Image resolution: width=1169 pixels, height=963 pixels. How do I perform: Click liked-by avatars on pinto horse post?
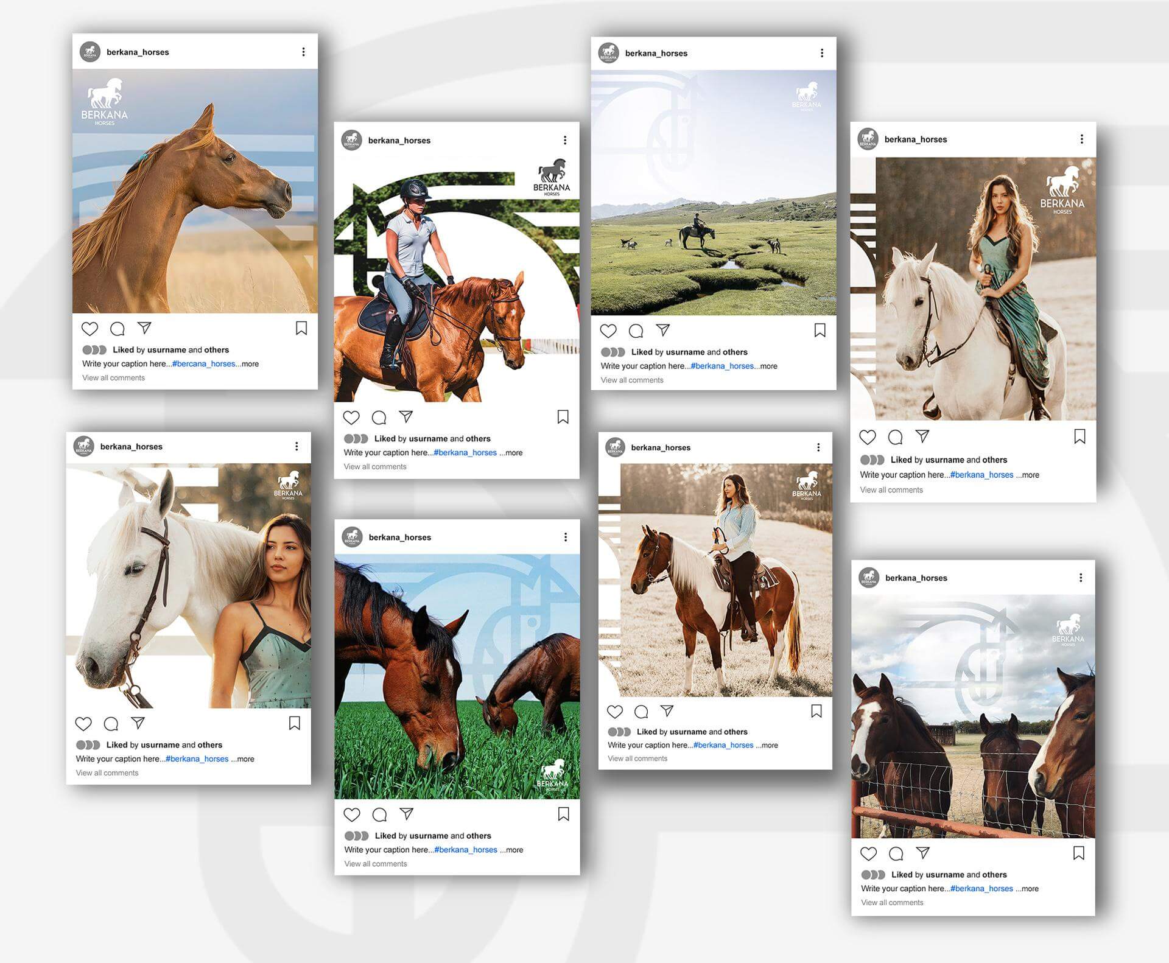pyautogui.click(x=619, y=732)
